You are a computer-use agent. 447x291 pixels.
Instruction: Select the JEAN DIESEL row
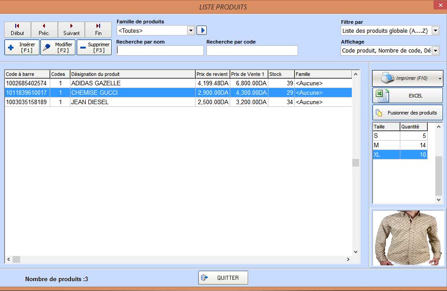coord(178,102)
